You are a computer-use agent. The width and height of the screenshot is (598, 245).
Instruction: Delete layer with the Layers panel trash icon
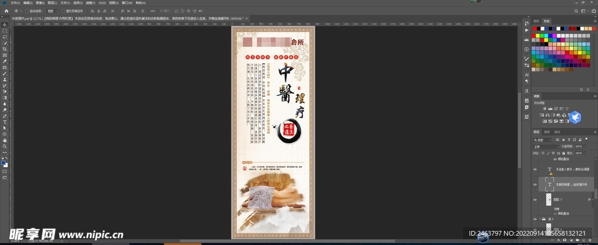[x=590, y=240]
